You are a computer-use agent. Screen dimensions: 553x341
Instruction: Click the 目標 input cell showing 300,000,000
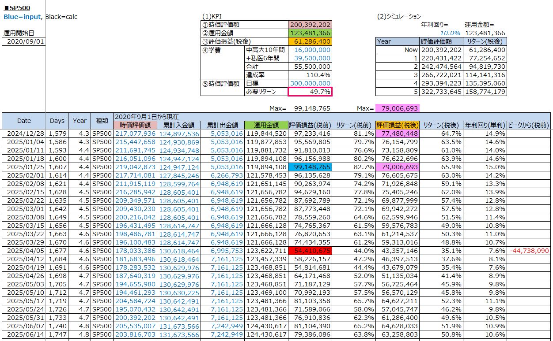point(310,83)
